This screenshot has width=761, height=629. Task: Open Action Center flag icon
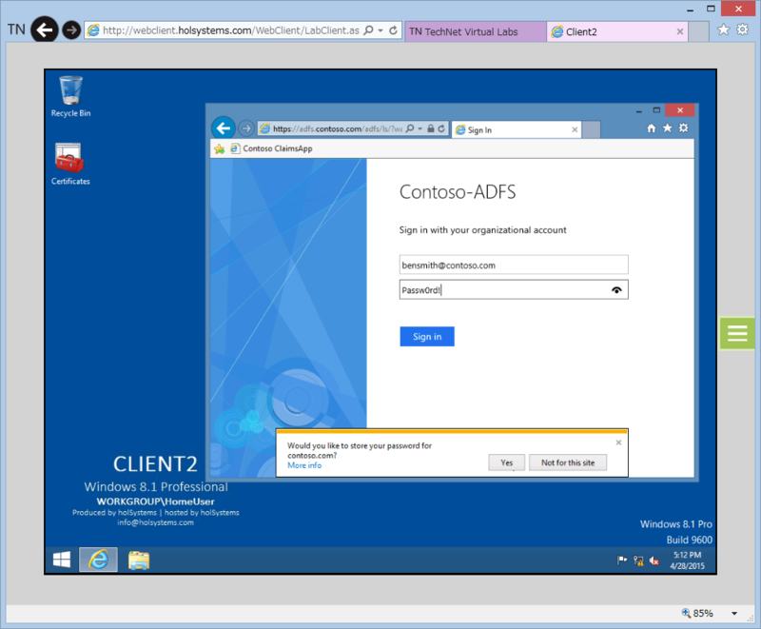coord(622,560)
